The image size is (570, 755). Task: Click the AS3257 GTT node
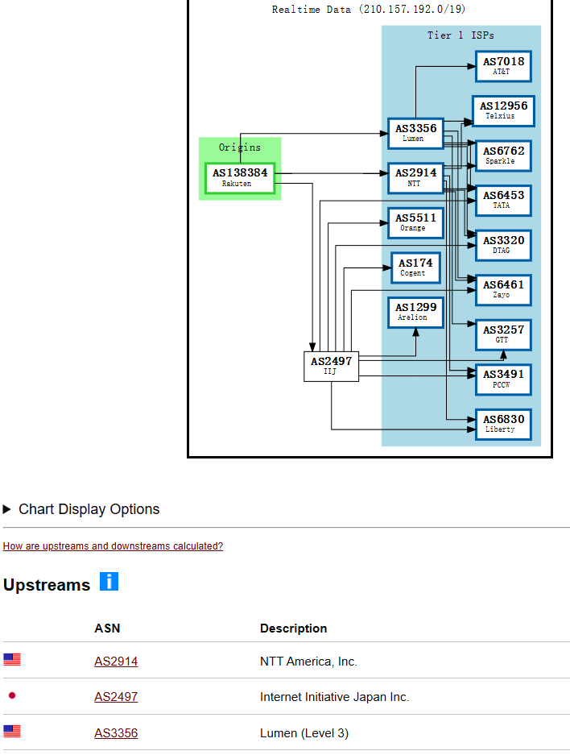(504, 334)
